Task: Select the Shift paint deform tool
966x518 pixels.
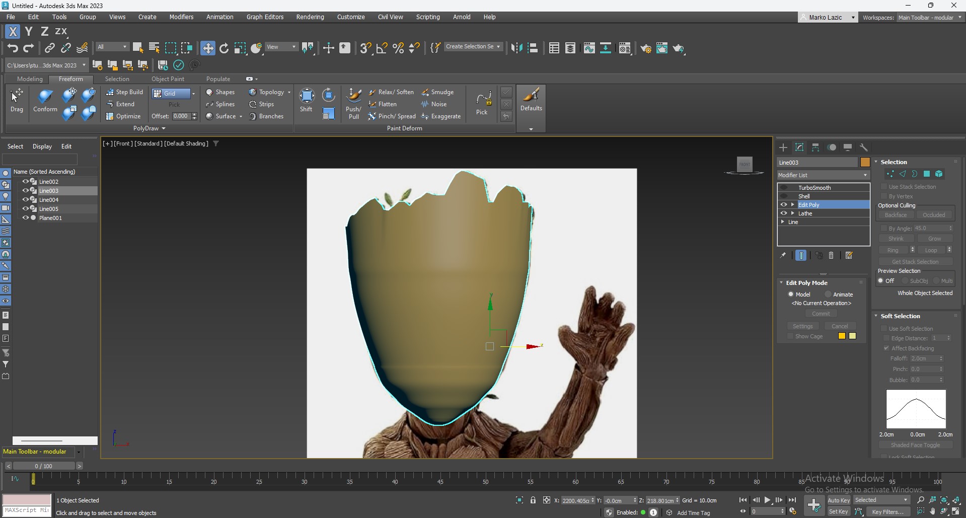Action: 306,100
